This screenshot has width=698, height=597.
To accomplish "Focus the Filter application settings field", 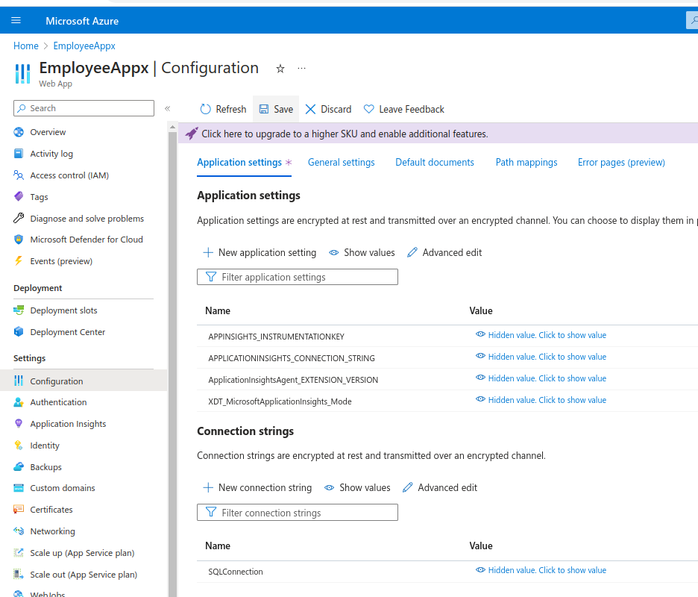I will (x=298, y=277).
